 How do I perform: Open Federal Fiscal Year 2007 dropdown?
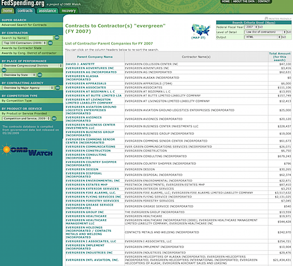251,27
